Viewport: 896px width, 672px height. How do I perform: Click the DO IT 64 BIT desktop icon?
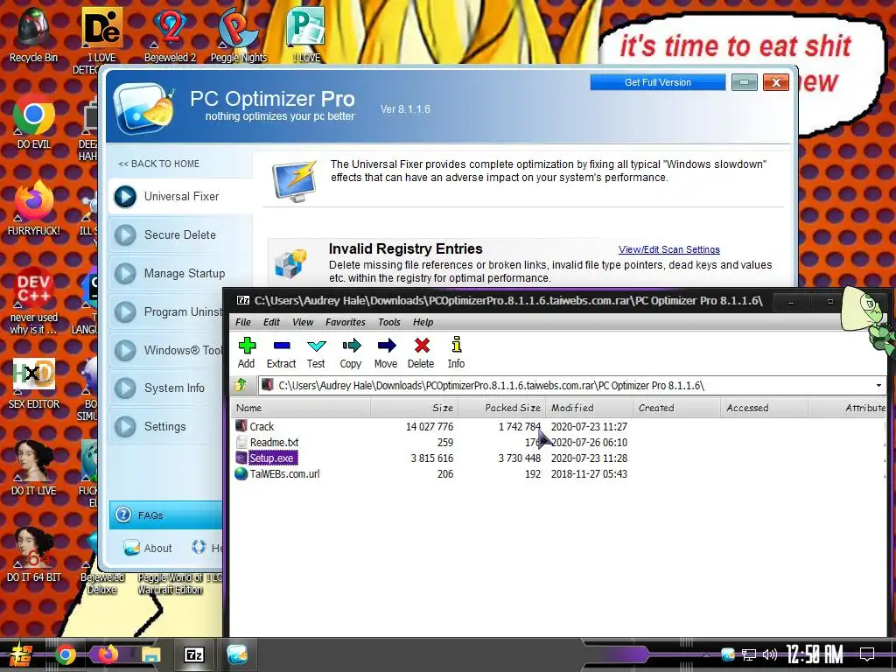click(34, 556)
